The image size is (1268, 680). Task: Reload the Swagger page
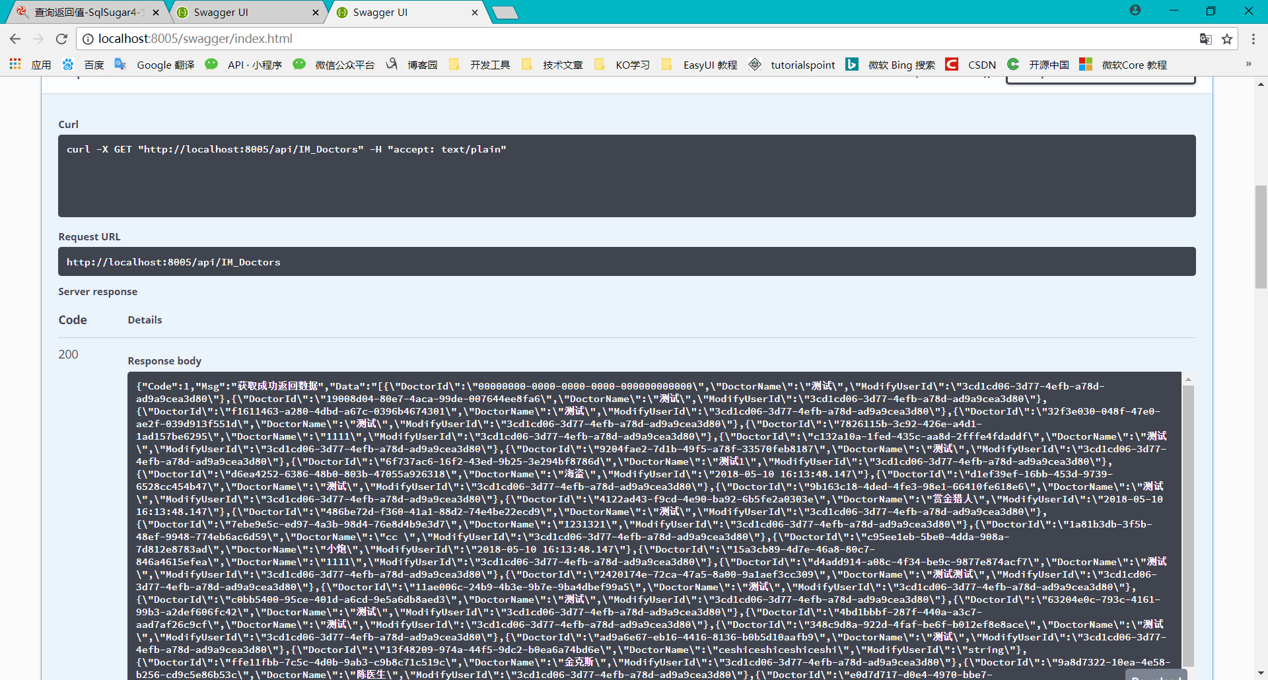(x=61, y=39)
